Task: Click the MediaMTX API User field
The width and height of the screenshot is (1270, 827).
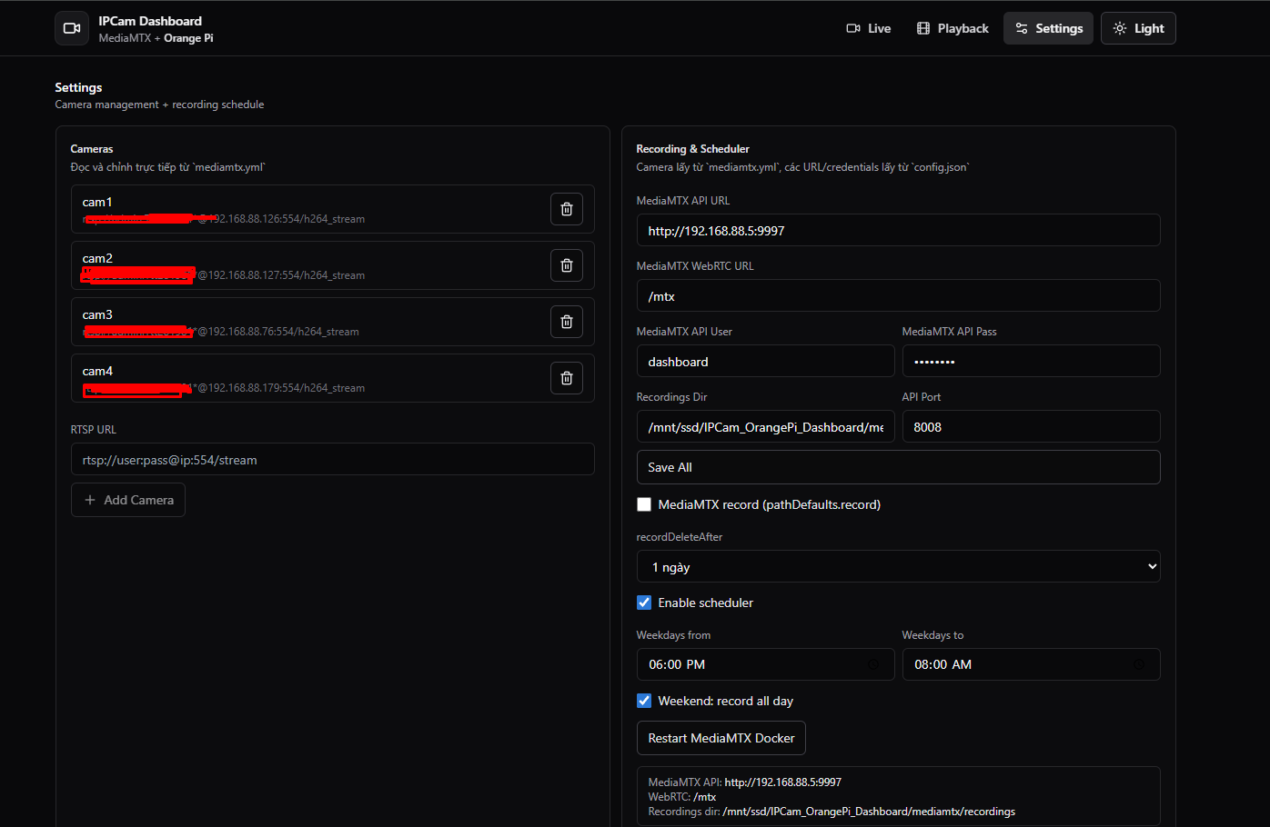Action: [766, 362]
